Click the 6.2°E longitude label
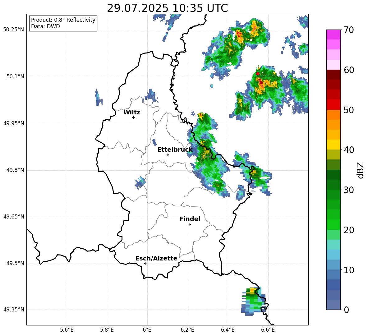This screenshot has width=368, height=336. [187, 330]
